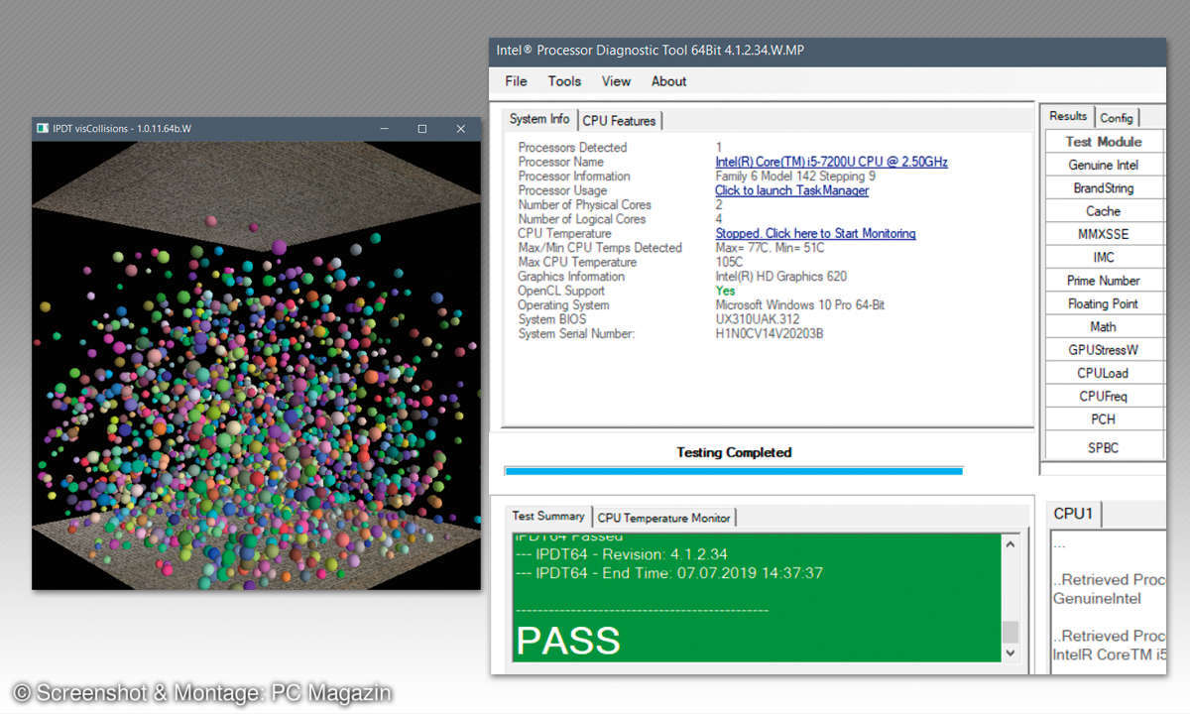Screen dimensions: 1190x714
Task: Select the Floating Point test module
Action: [x=1103, y=303]
